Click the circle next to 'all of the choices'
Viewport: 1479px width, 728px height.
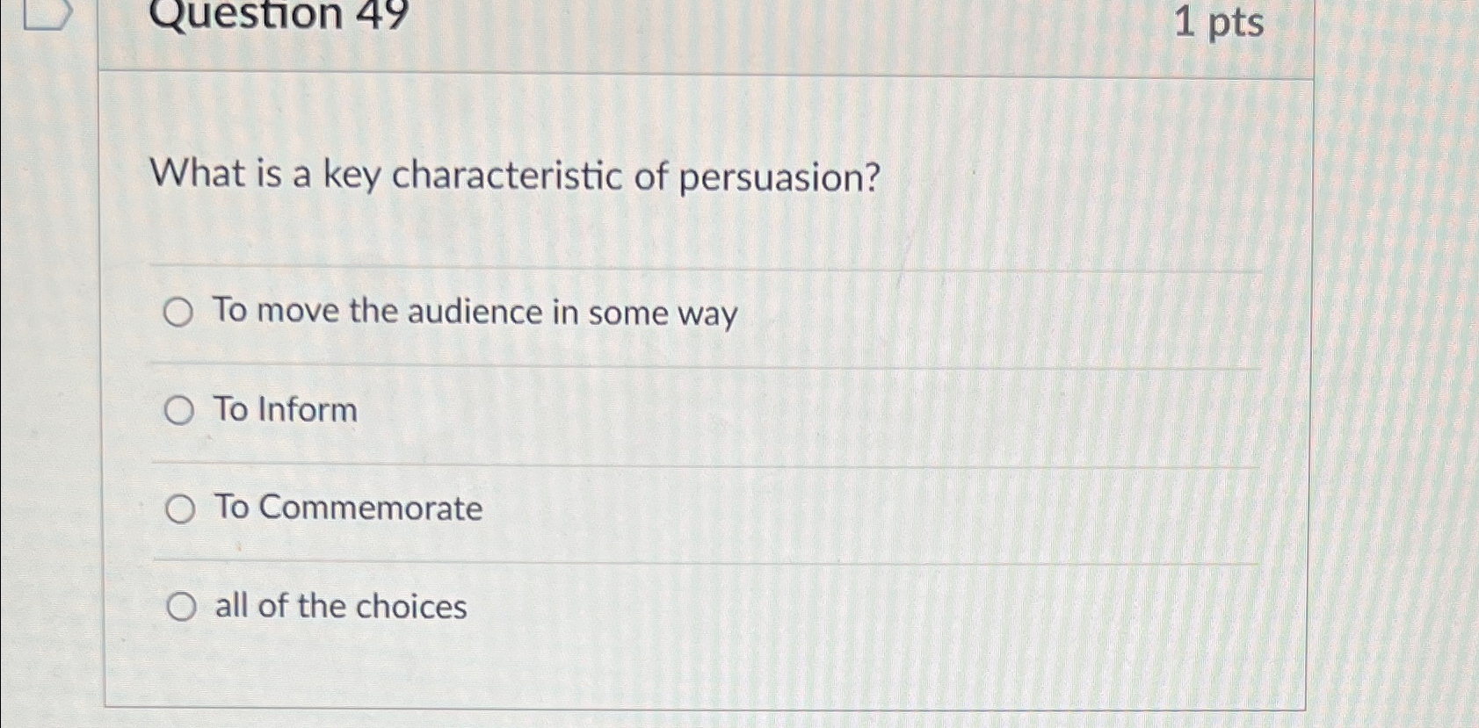[180, 606]
